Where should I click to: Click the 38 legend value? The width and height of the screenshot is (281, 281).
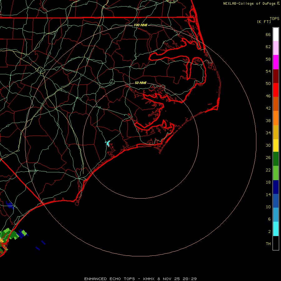click(268, 121)
